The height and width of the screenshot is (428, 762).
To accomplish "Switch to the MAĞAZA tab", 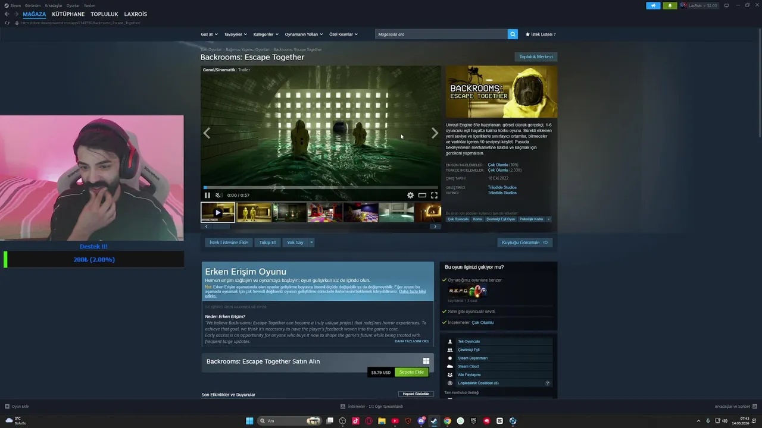I will pos(35,14).
